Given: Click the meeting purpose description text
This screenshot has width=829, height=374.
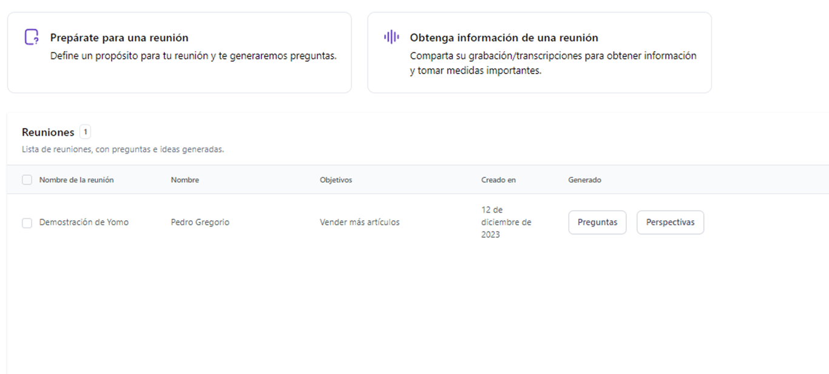Looking at the screenshot, I should (193, 56).
